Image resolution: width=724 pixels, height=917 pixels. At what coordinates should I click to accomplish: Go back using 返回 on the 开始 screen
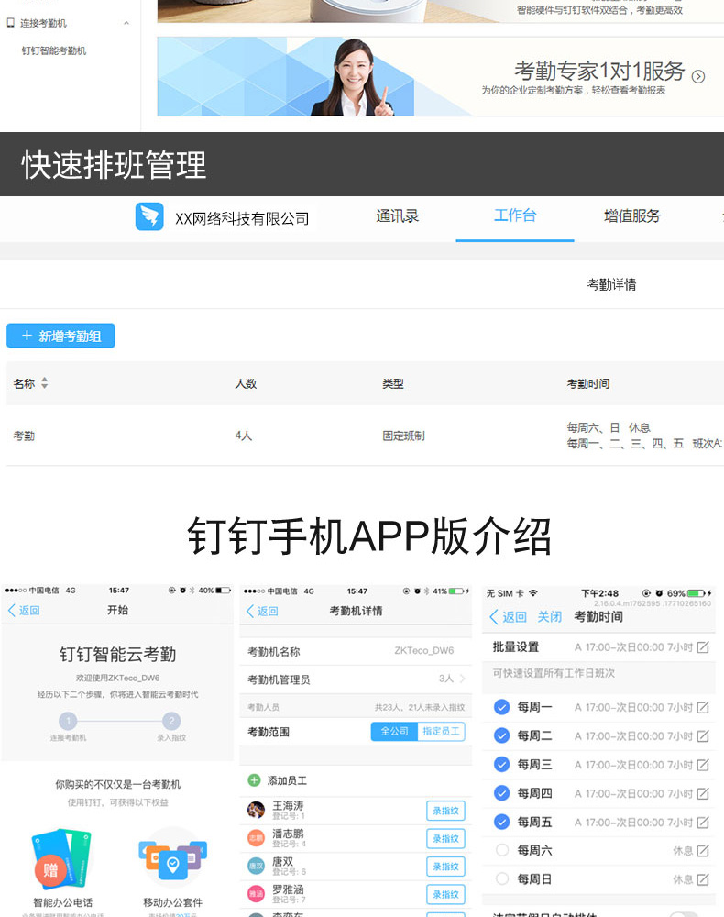tap(24, 611)
